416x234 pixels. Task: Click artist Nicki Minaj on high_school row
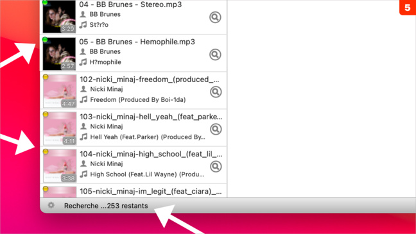pos(107,163)
